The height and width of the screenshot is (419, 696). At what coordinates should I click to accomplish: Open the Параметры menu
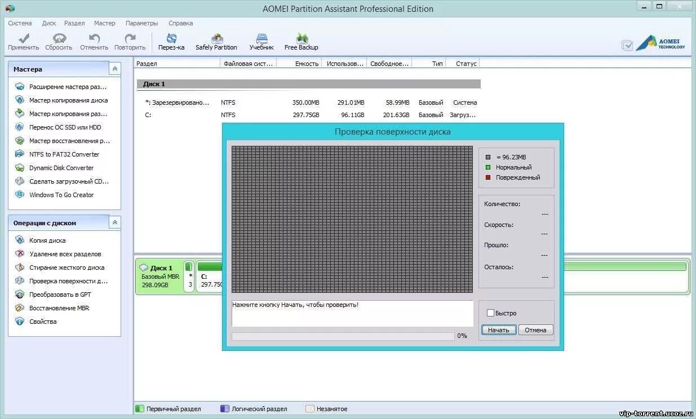coord(142,23)
